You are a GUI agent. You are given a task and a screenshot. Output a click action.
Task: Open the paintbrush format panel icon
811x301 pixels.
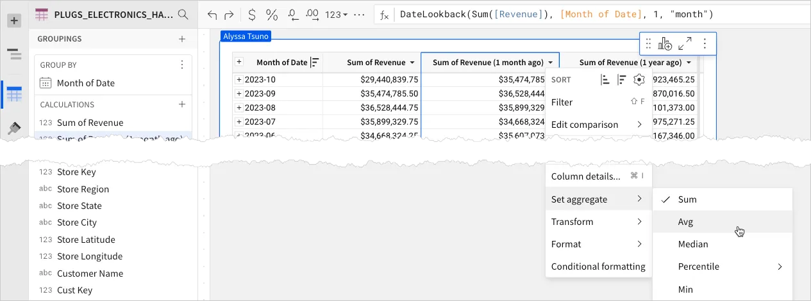pos(14,128)
